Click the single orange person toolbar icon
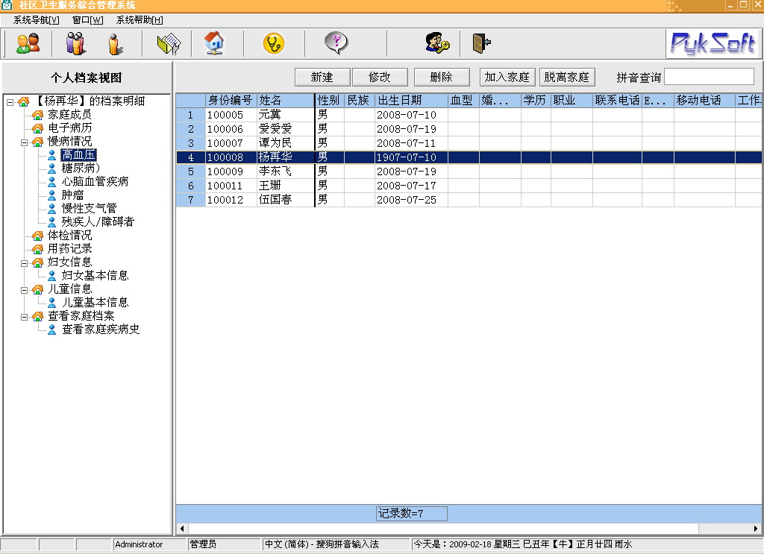The width and height of the screenshot is (764, 554). (114, 44)
